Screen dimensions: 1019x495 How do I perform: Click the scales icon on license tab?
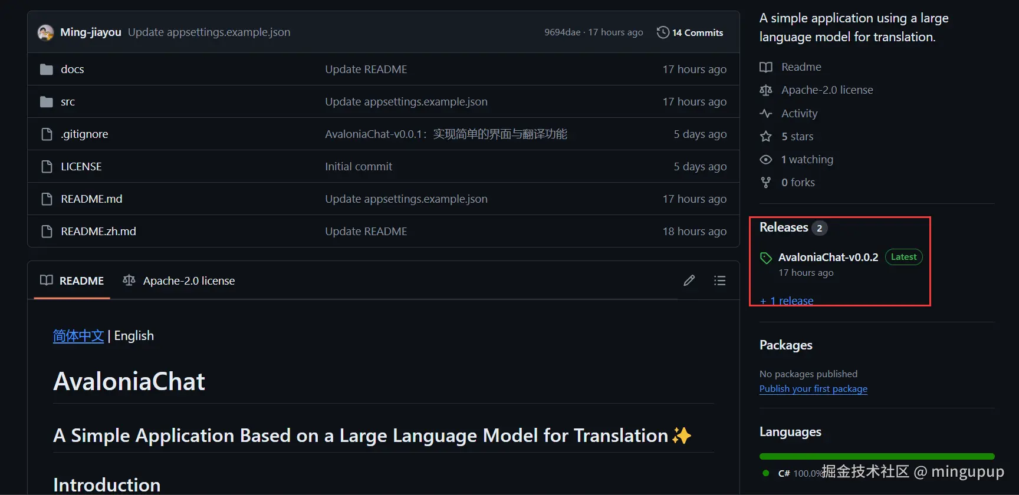[x=129, y=280]
